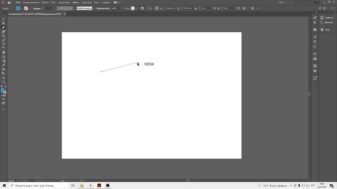Open the graphic style dropdown arrow
This screenshot has width=337, height=189.
(136, 8)
